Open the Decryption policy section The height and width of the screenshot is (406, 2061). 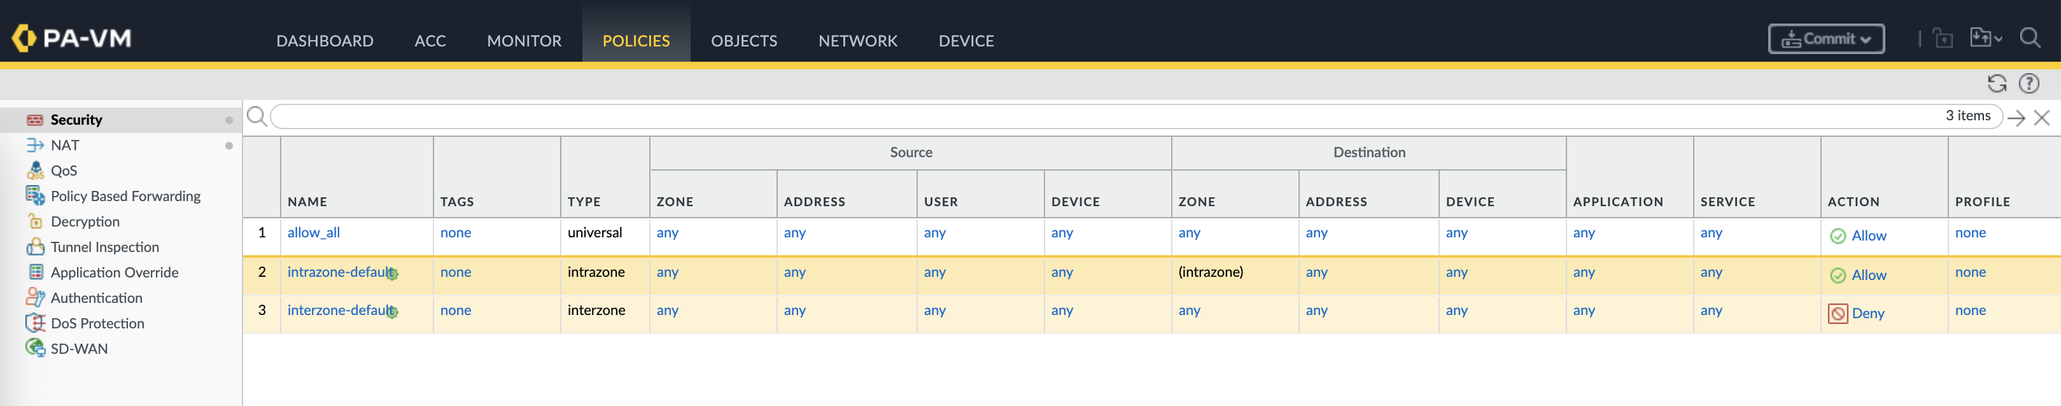(x=85, y=221)
